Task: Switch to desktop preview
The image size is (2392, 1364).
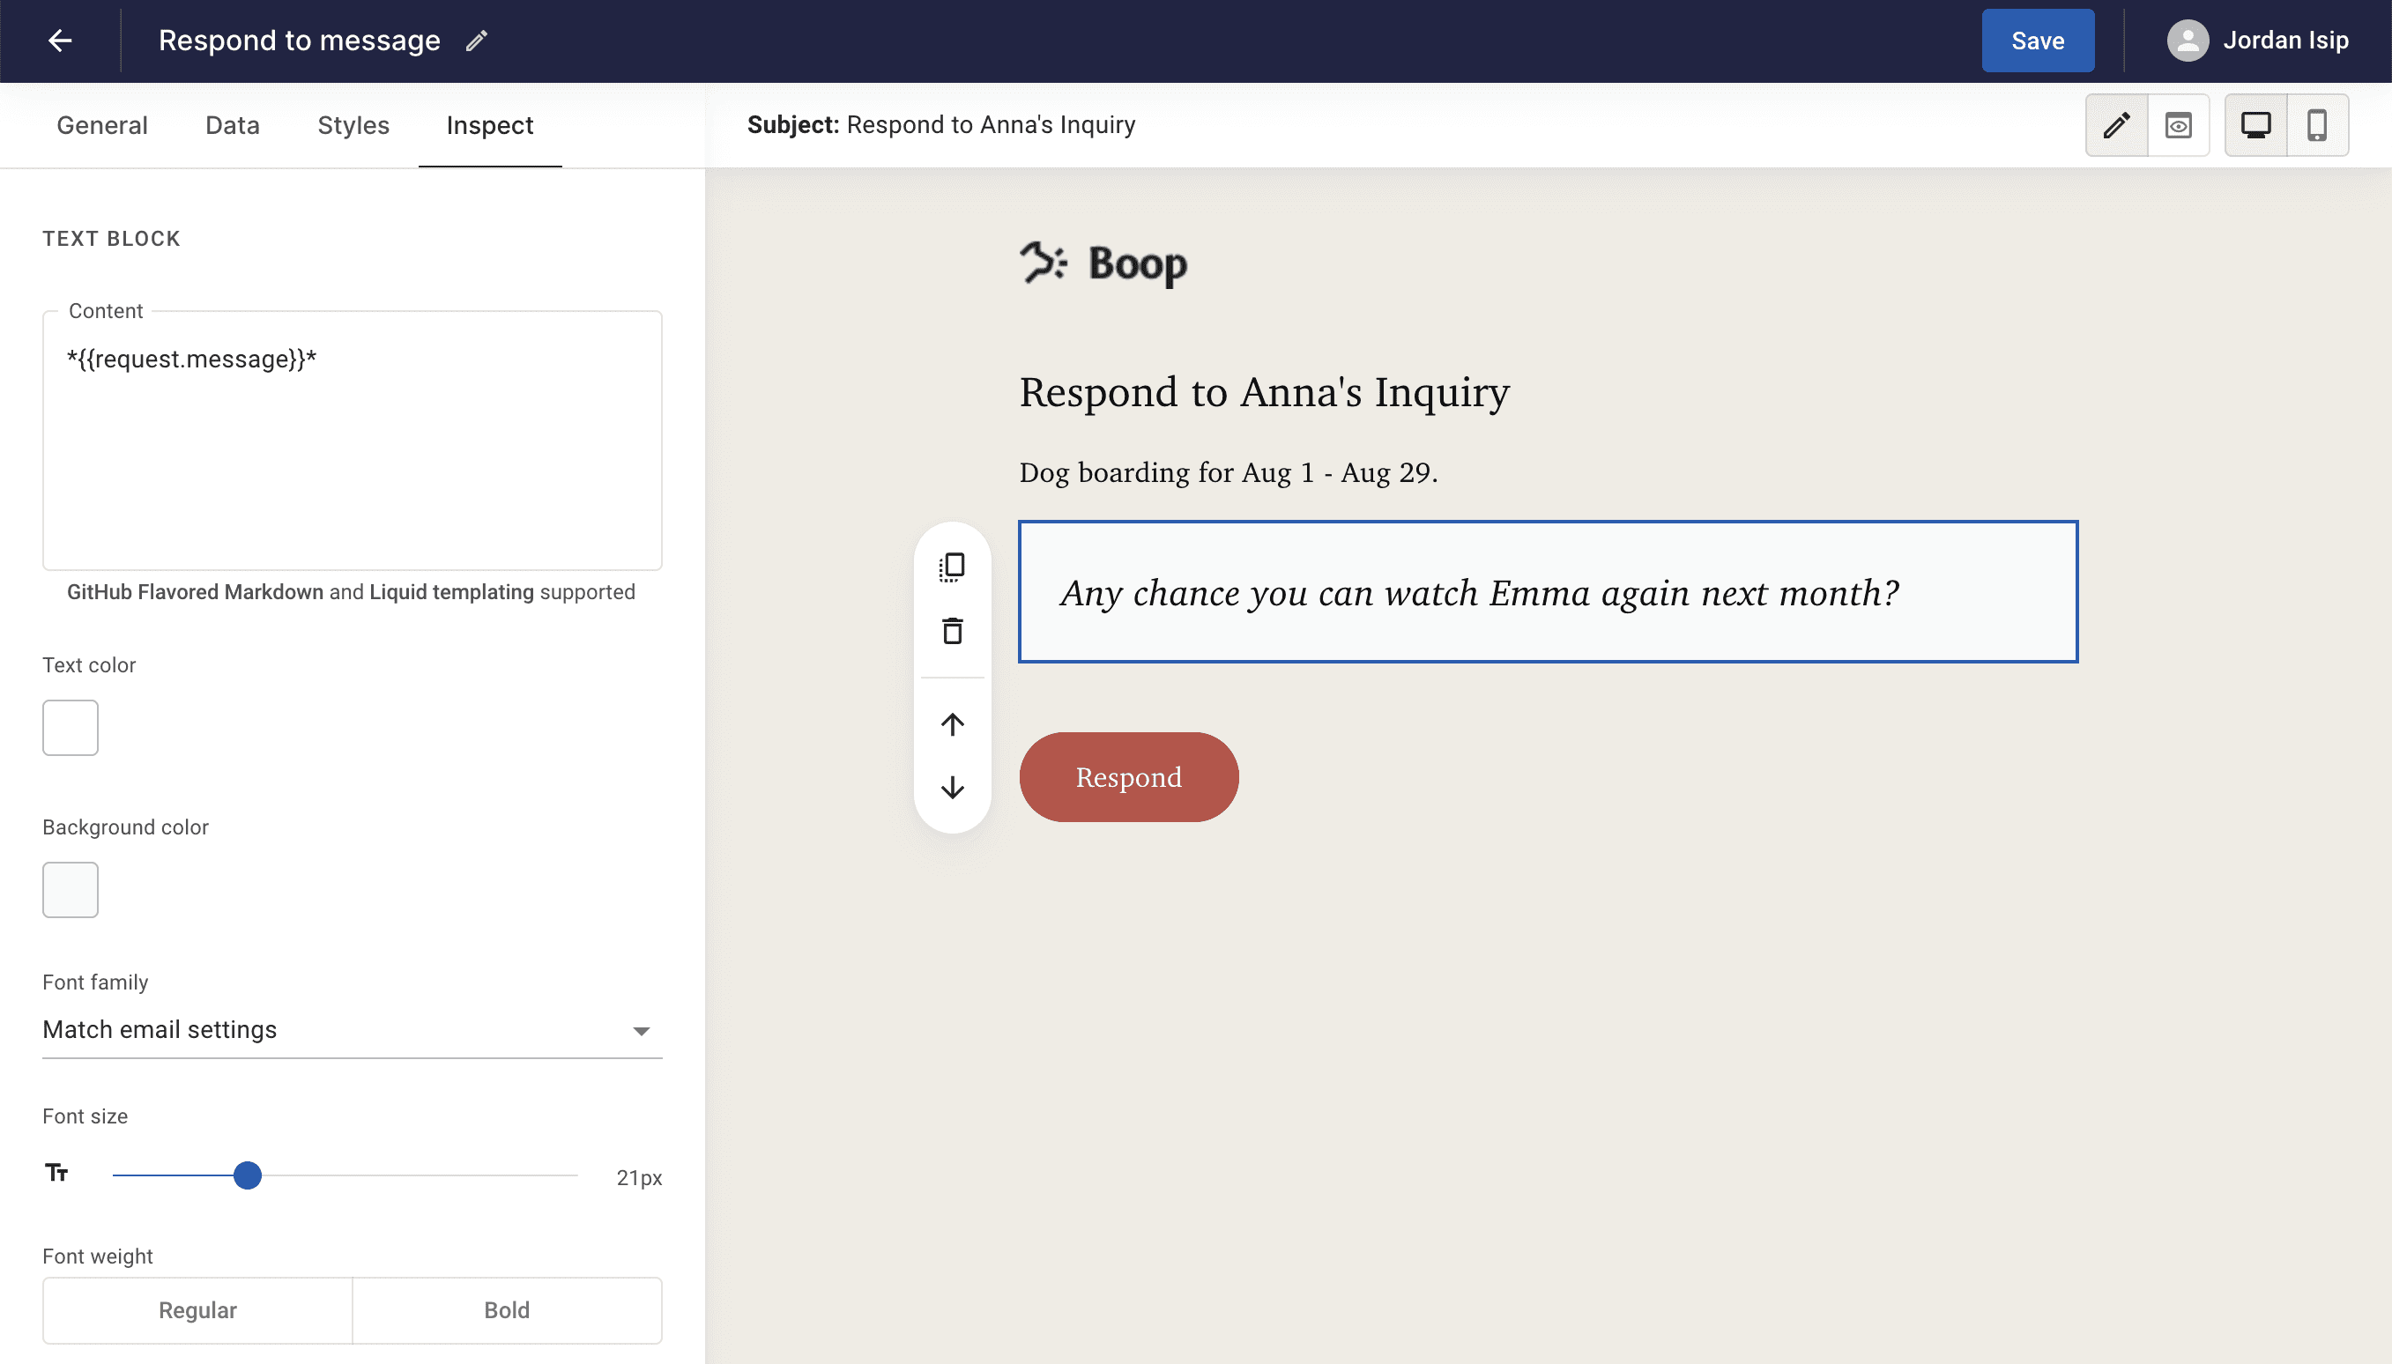Action: (2255, 123)
